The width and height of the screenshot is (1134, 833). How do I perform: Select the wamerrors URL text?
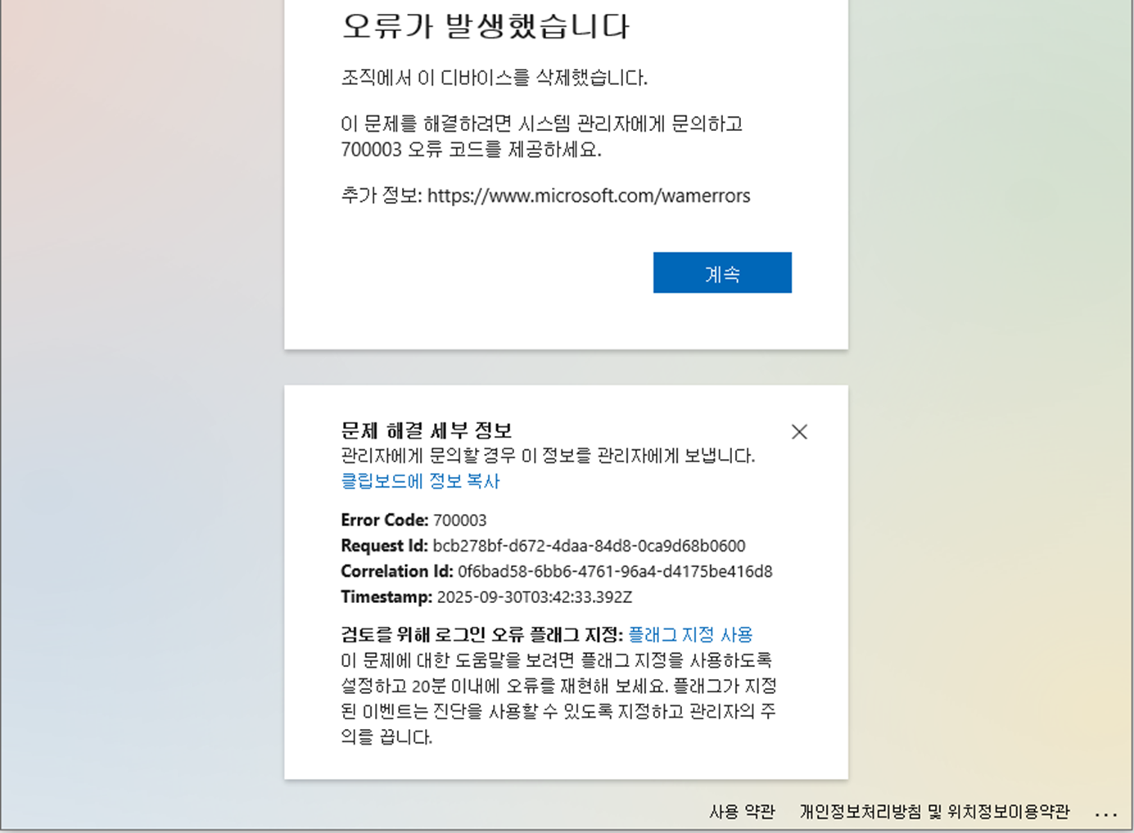click(x=589, y=196)
